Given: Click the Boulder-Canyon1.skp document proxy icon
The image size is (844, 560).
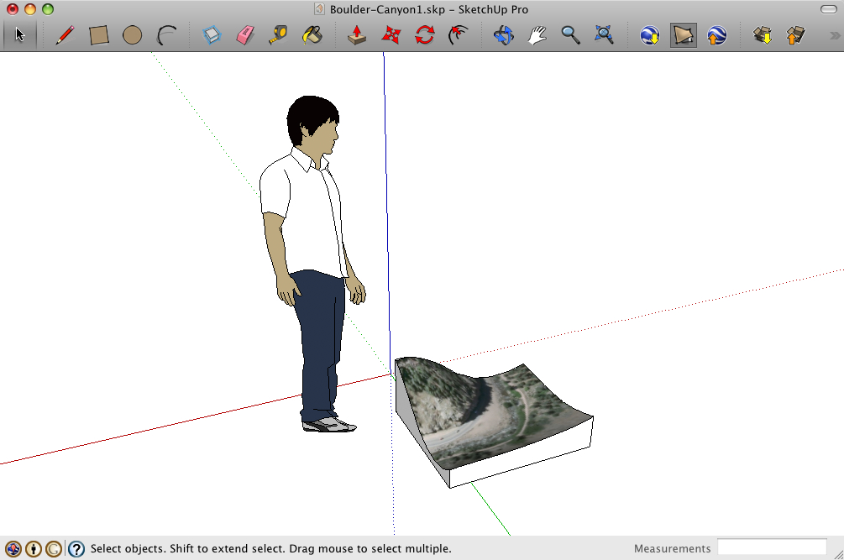Looking at the screenshot, I should tap(320, 9).
